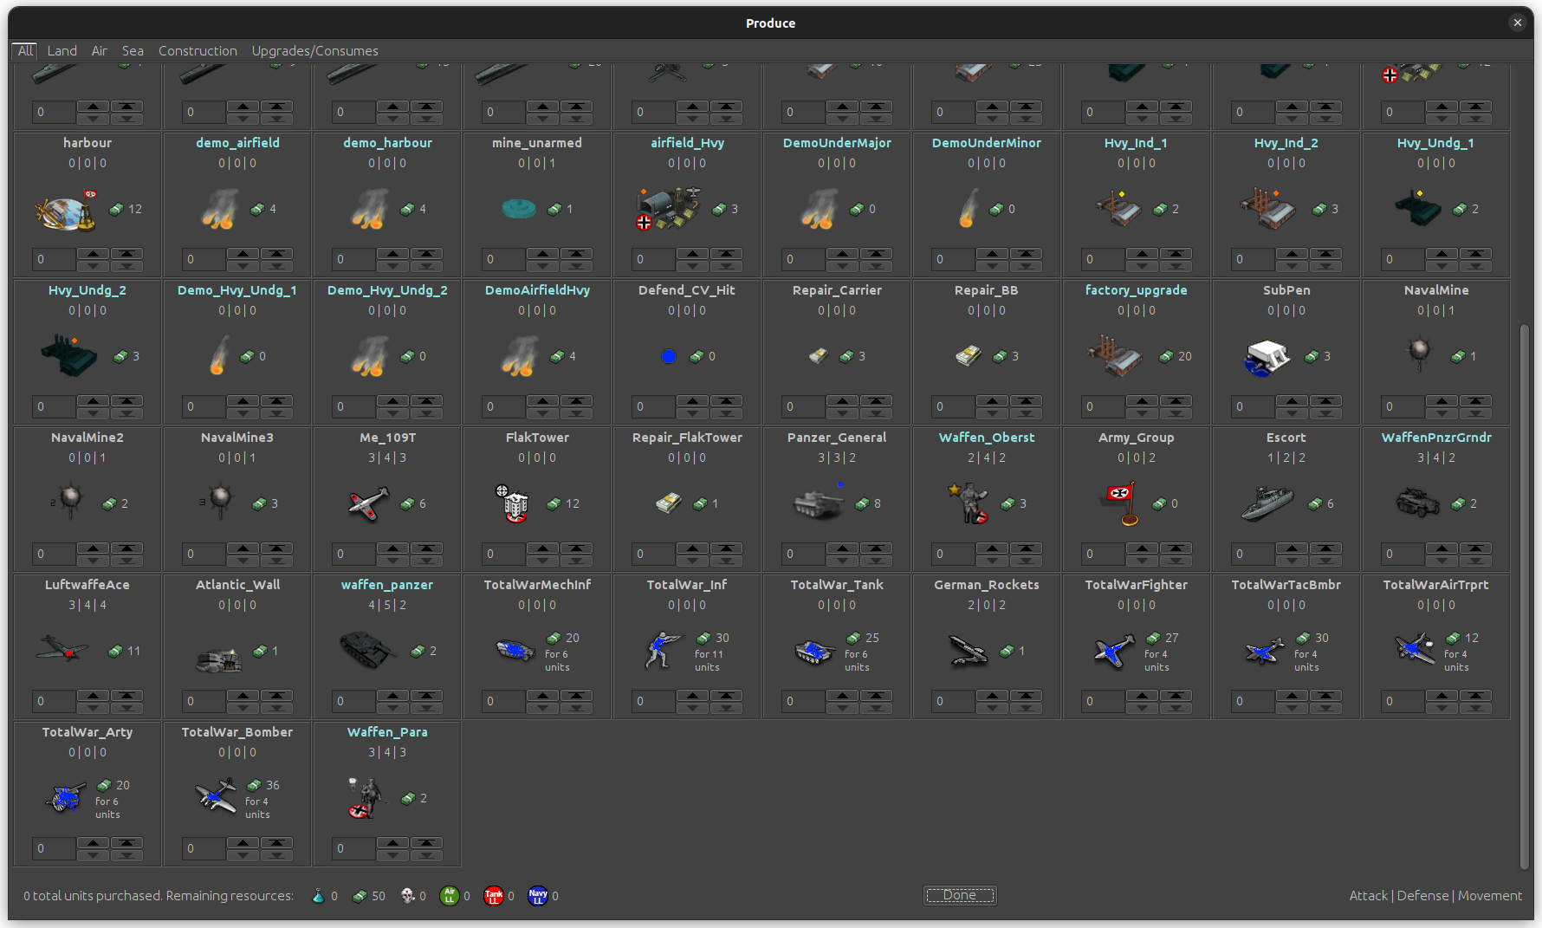1542x928 pixels.
Task: Increase waffen_panzer quantity by one
Action: coord(392,696)
